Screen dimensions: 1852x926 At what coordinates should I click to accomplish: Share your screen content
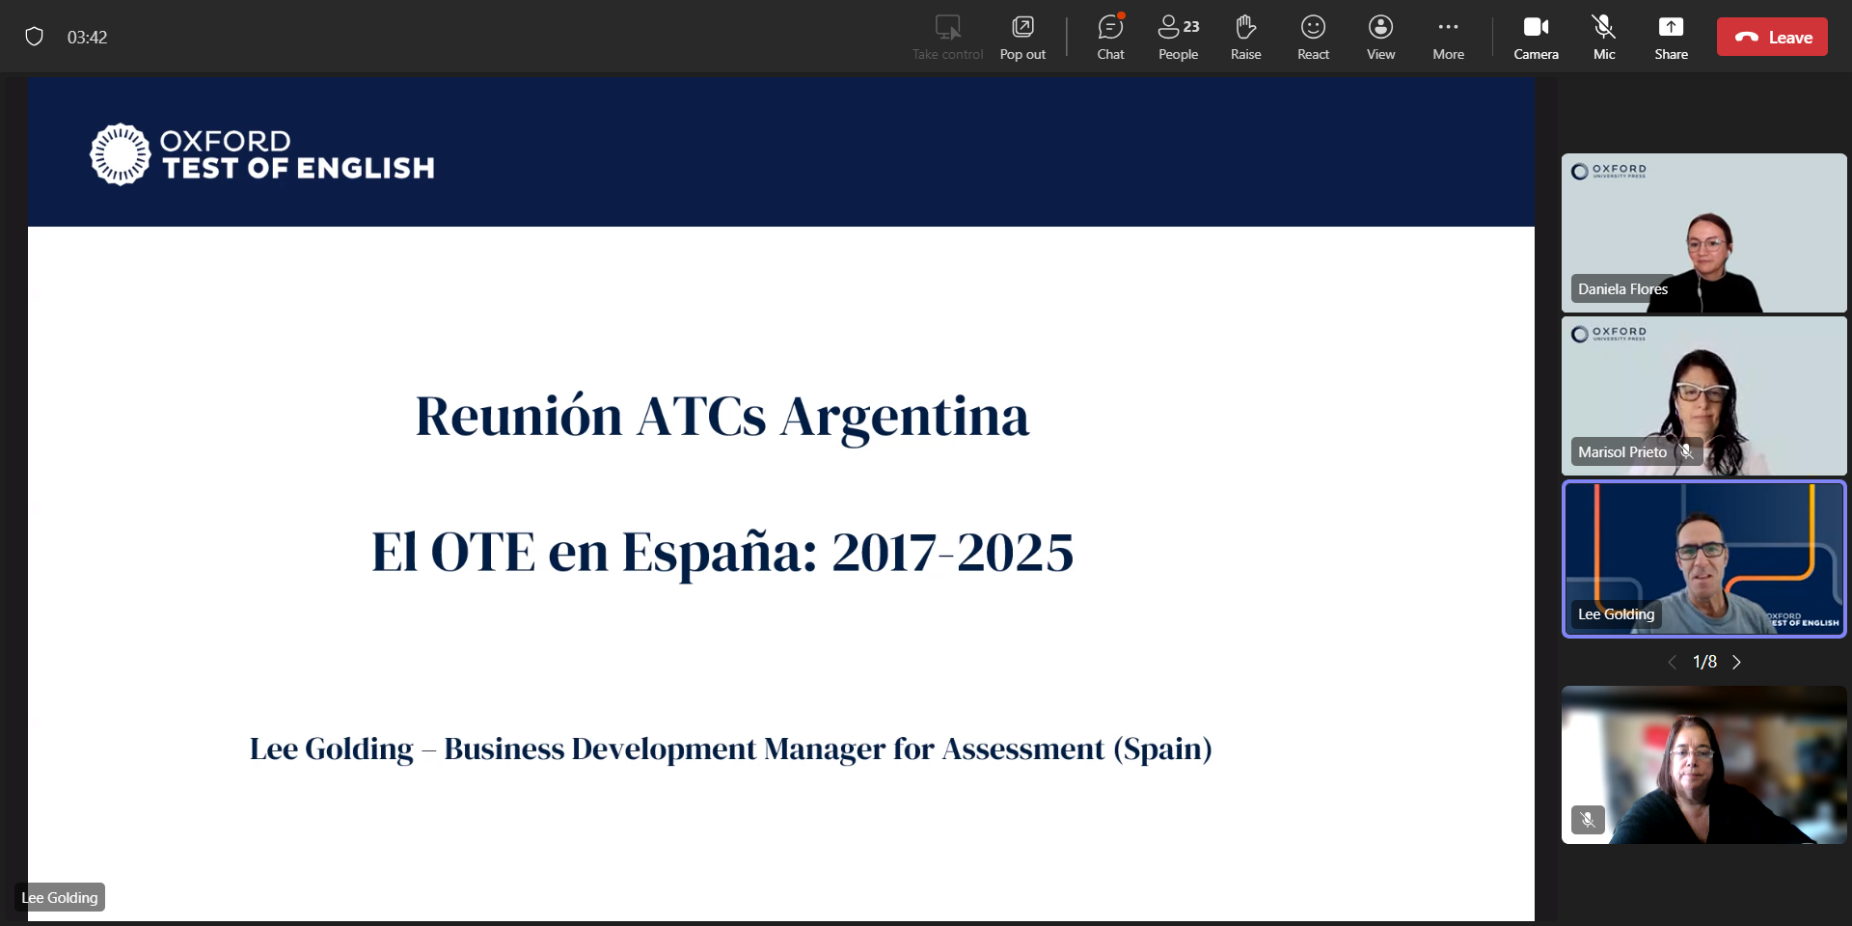(x=1671, y=38)
